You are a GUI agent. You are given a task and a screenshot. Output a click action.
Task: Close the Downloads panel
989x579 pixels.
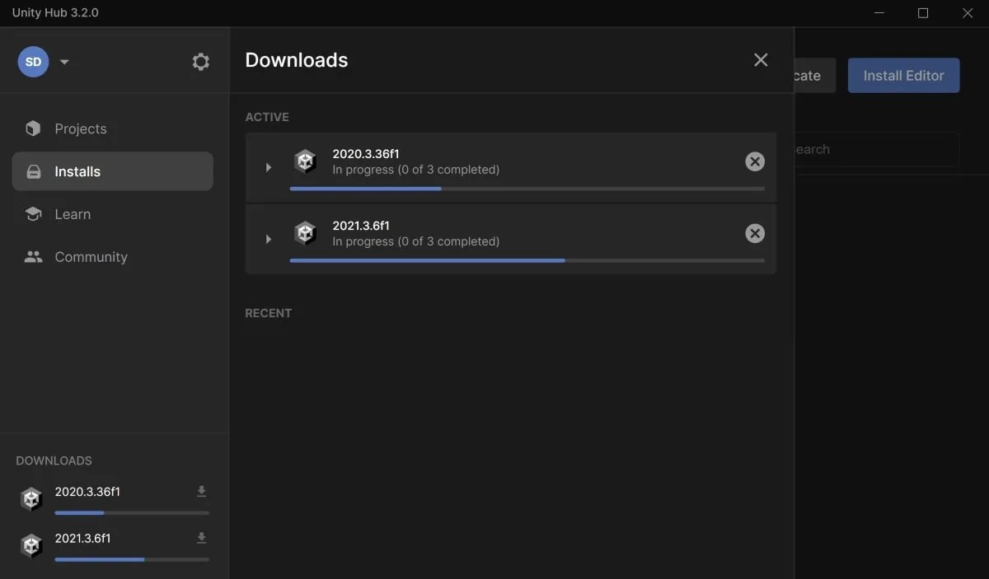pos(760,59)
